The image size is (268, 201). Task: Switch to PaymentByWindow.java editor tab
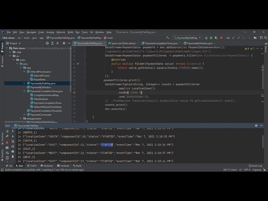[199, 43]
